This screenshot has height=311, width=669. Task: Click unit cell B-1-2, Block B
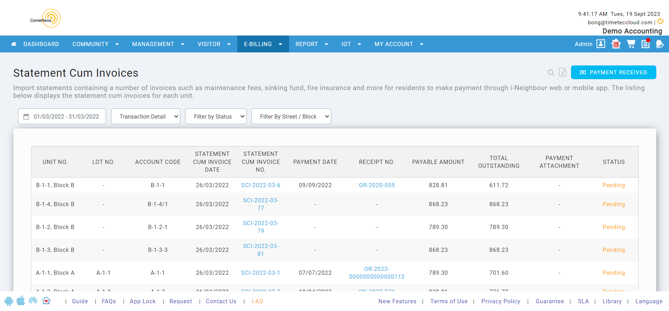(x=55, y=227)
